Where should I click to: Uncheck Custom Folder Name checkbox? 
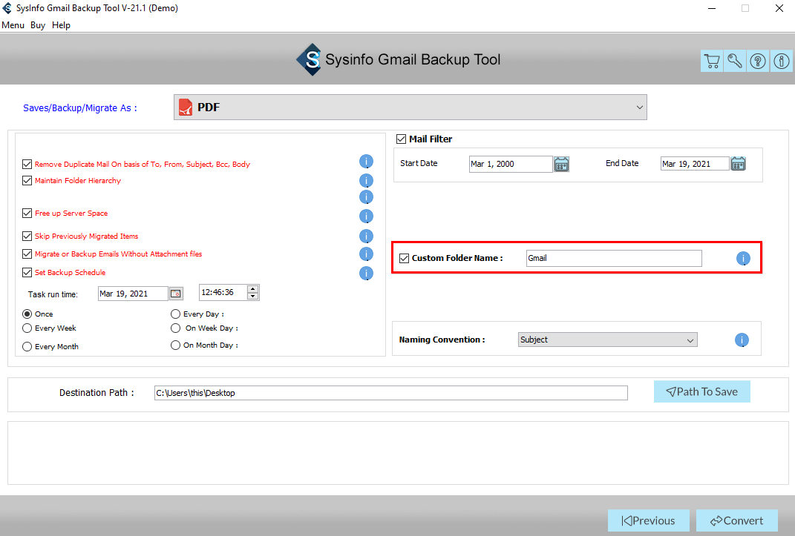coord(404,258)
